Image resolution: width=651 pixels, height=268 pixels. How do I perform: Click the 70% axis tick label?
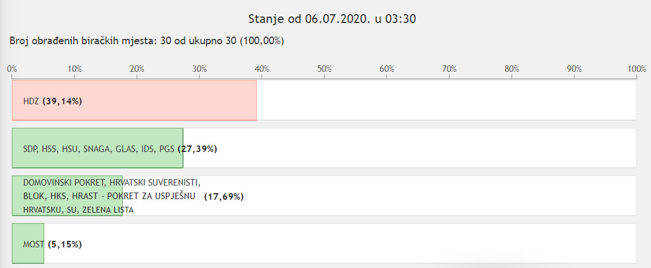pyautogui.click(x=449, y=69)
